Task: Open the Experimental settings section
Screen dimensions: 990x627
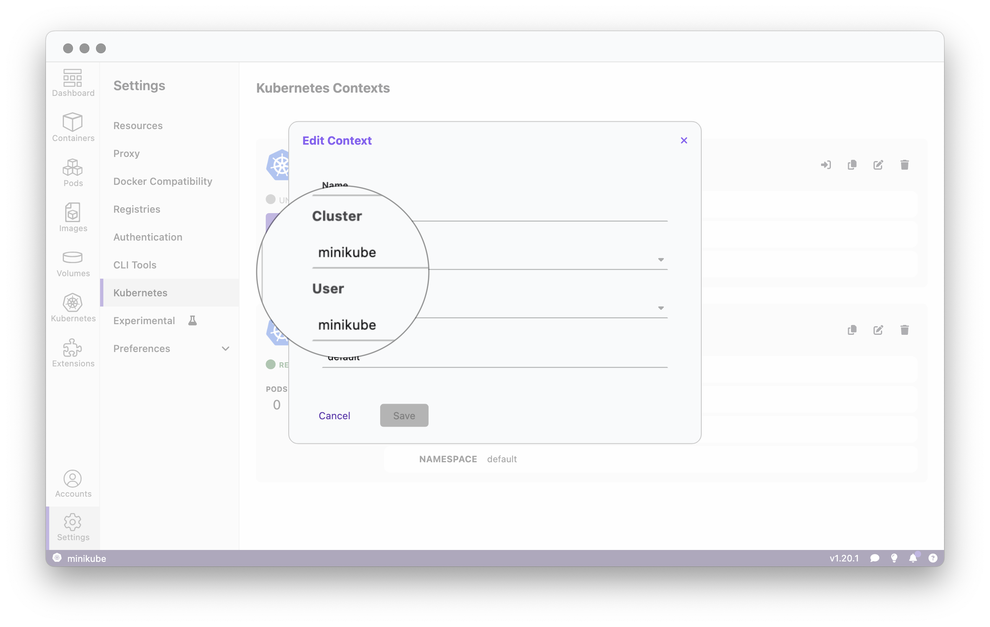Action: [144, 320]
